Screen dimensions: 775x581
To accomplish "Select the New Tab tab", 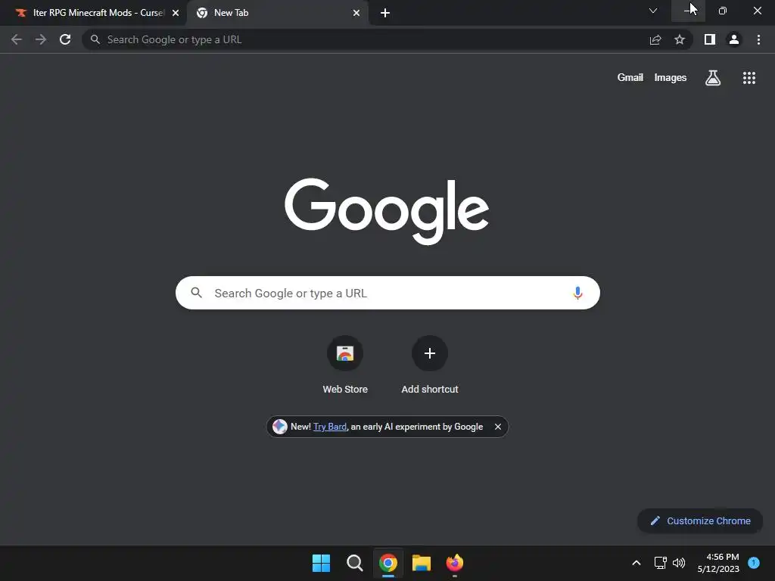I will click(278, 13).
